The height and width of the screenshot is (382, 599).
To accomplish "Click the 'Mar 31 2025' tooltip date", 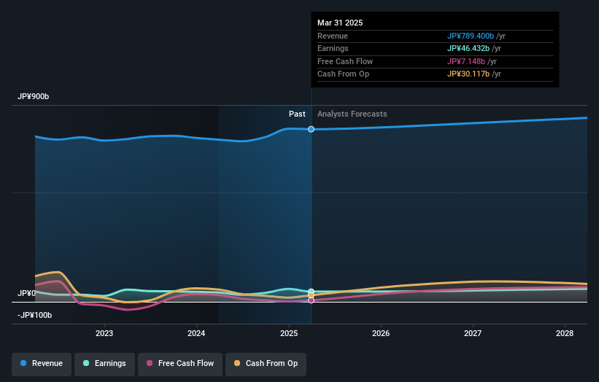I will click(340, 23).
